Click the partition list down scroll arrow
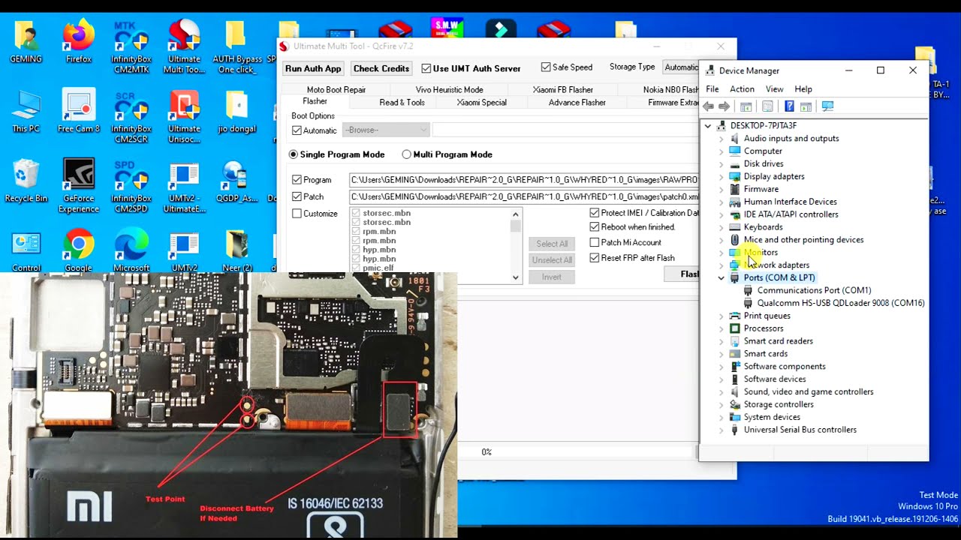The width and height of the screenshot is (961, 540). 515,277
